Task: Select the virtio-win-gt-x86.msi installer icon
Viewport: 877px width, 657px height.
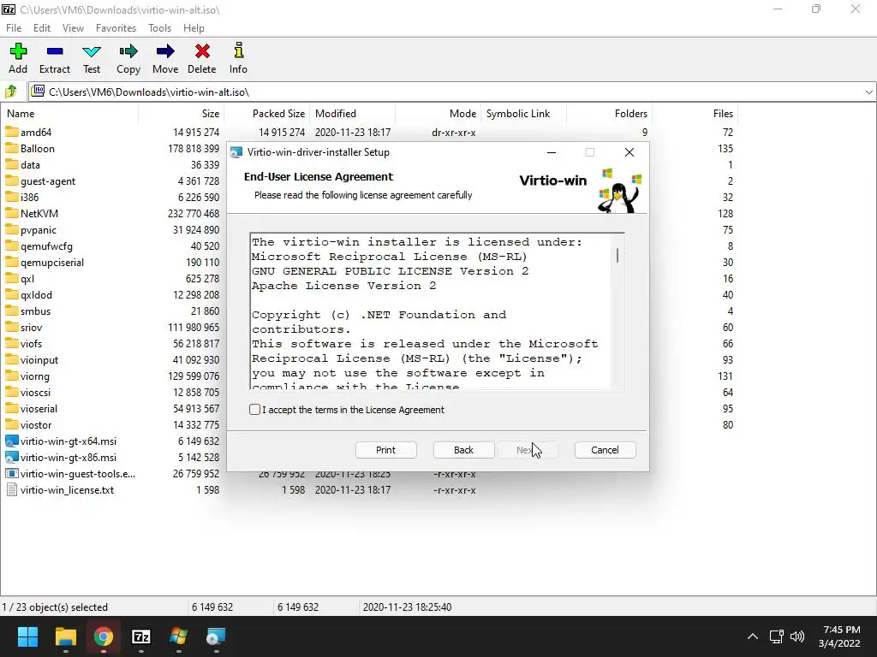Action: 12,457
